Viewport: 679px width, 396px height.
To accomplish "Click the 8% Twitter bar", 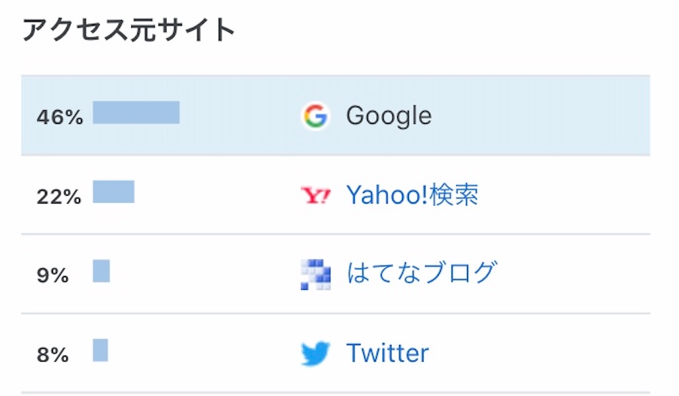I will (101, 350).
